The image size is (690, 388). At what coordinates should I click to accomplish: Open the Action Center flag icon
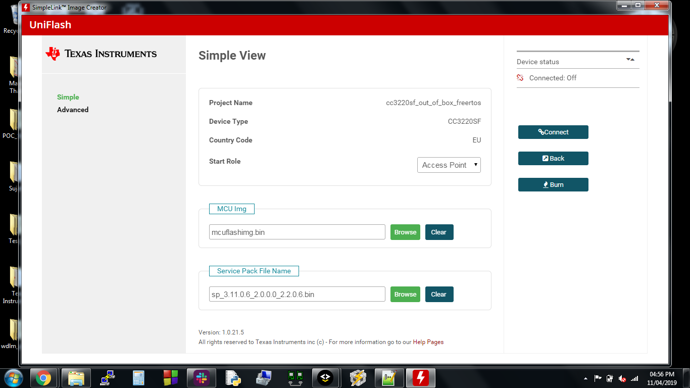click(598, 378)
